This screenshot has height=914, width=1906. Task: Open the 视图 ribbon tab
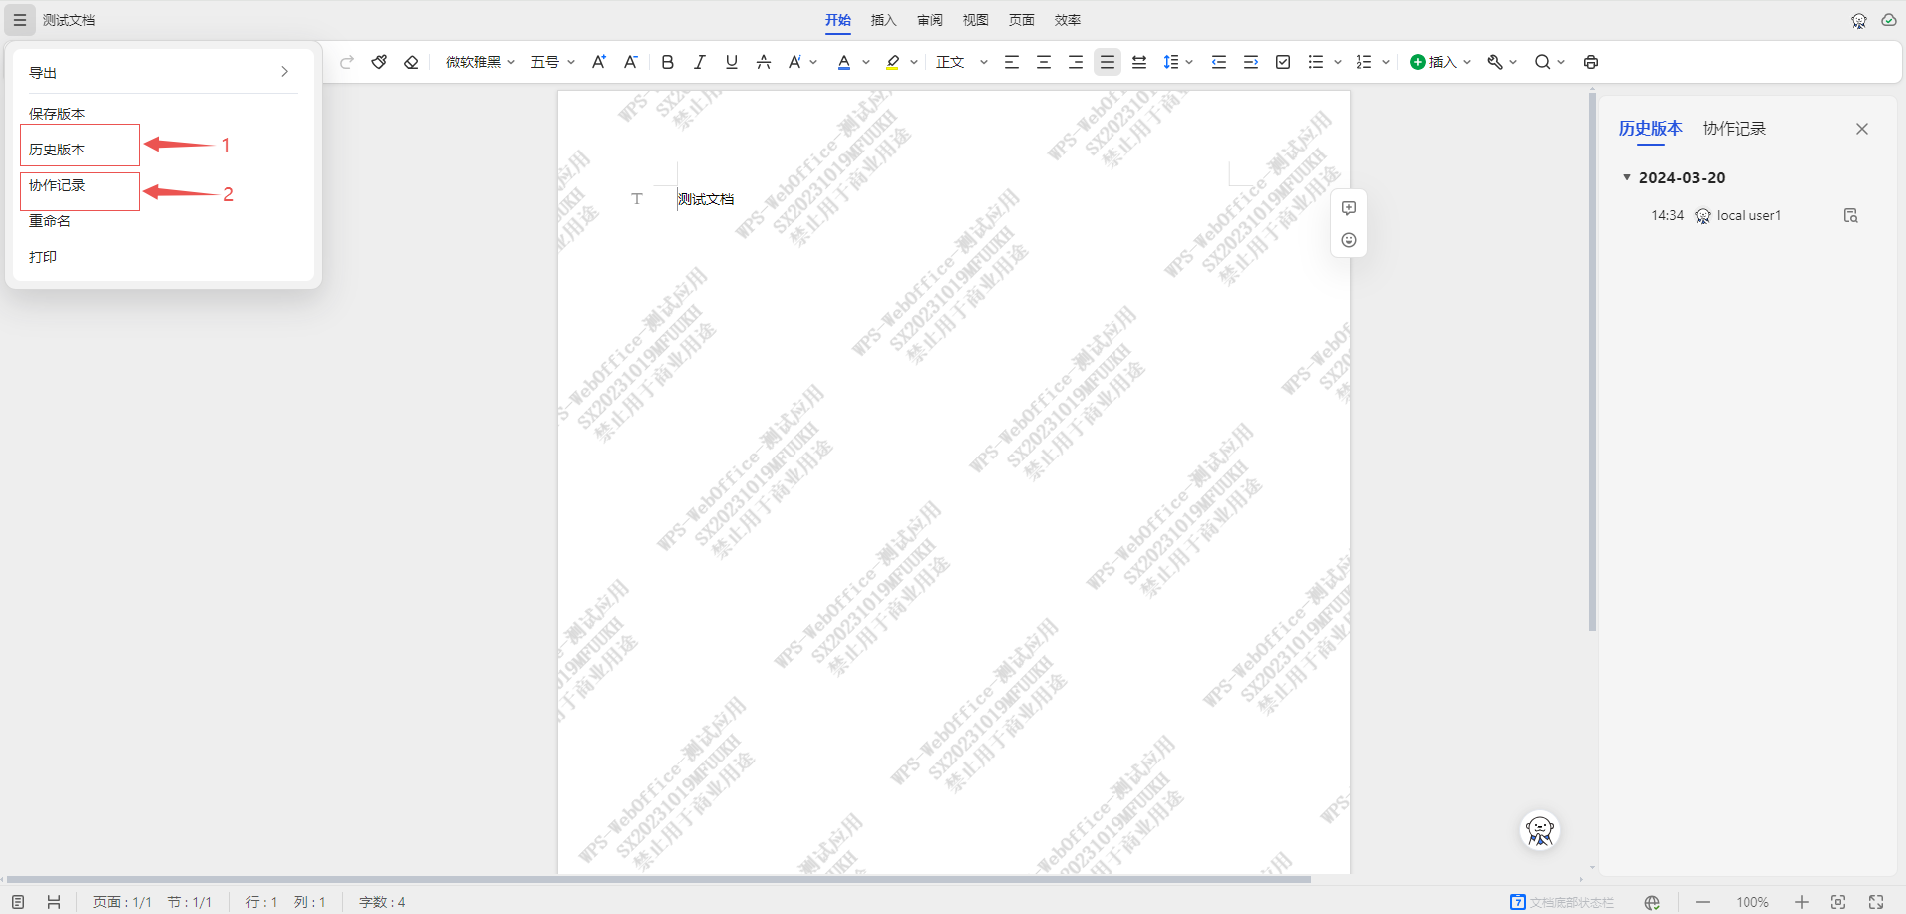coord(976,20)
